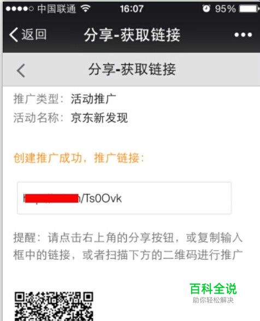
Task: Tap the QR code image
Action: pos(54,306)
